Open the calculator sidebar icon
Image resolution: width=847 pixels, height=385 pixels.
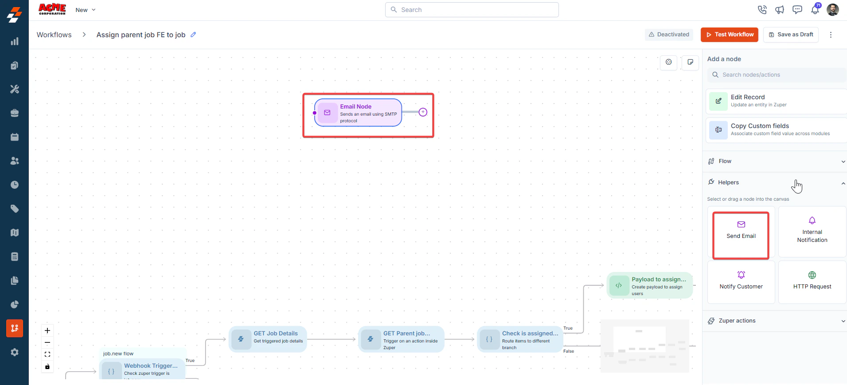pos(15,257)
